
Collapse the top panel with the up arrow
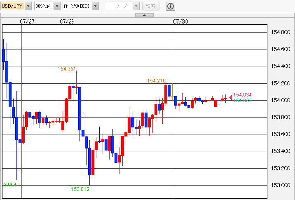144,15
